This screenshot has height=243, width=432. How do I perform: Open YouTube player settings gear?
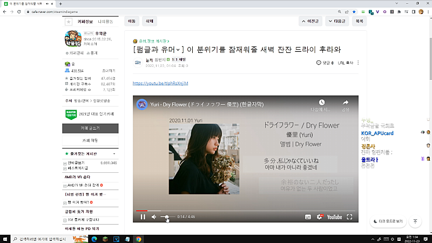(x=320, y=217)
